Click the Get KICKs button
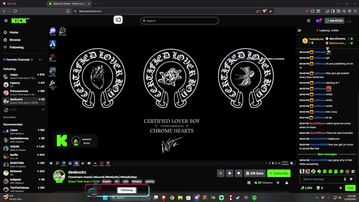The height and width of the screenshot is (202, 359). coord(334,21)
